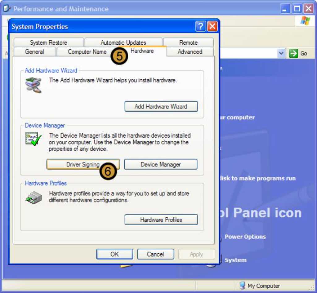Click the Performance and Maintenance title bar icon
Viewport: 317px width, 293px height.
(x=7, y=8)
